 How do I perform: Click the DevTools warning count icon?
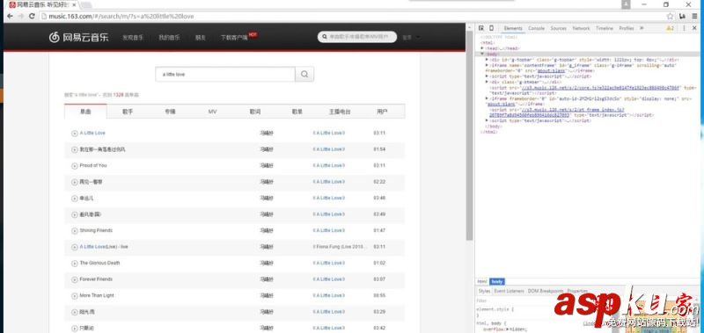670,28
